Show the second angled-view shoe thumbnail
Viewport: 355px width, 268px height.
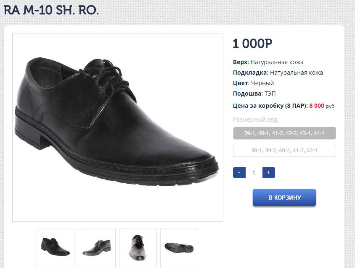[x=97, y=247]
